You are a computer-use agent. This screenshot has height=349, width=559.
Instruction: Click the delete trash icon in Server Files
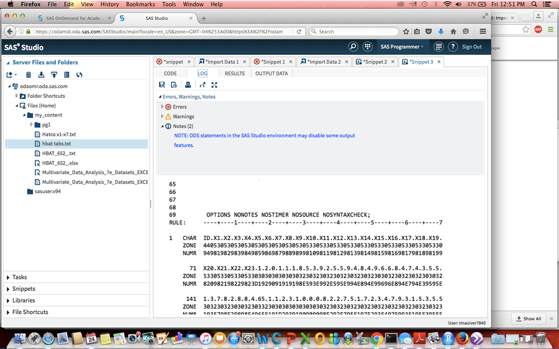click(29, 74)
